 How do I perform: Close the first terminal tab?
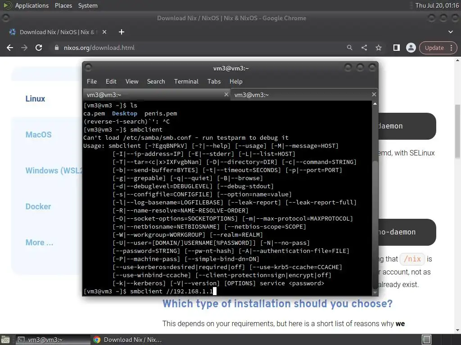pos(226,94)
